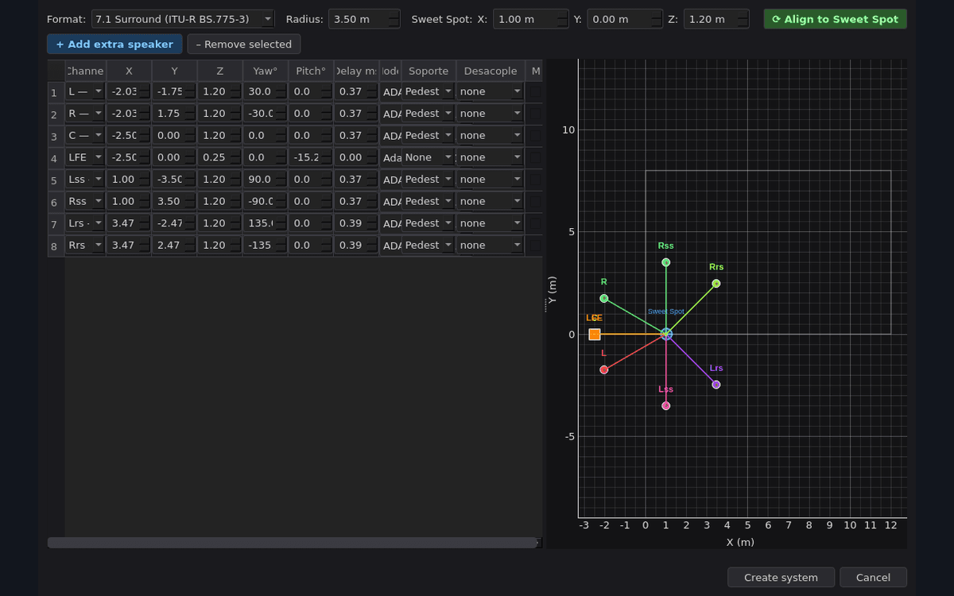
Task: Open Desacople dropdown for row 1
Action: 491,92
